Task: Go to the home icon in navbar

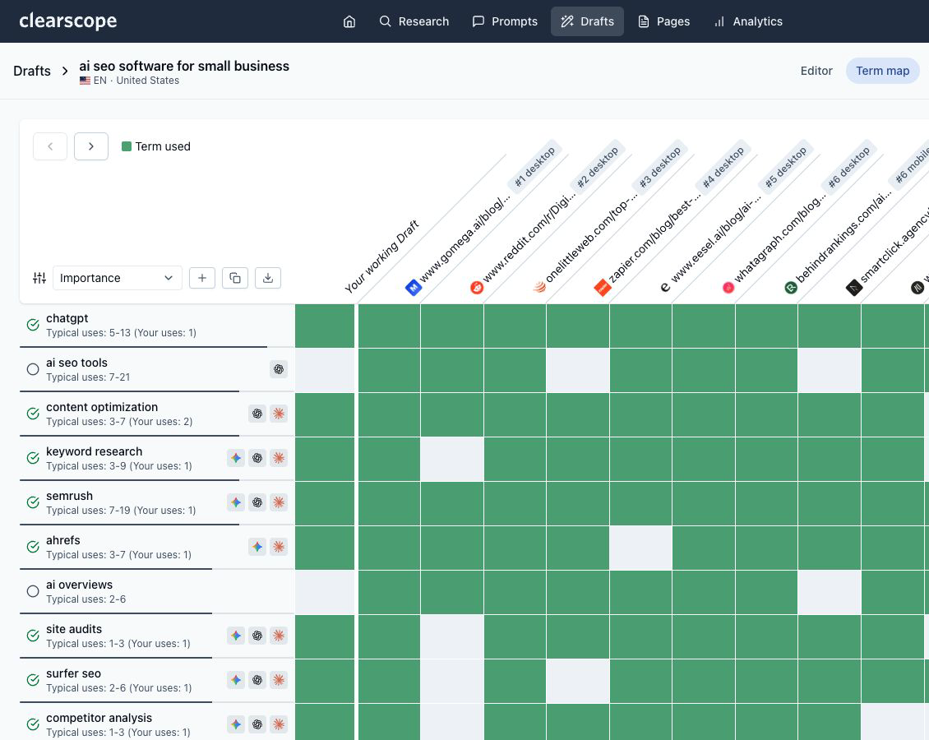Action: (349, 21)
